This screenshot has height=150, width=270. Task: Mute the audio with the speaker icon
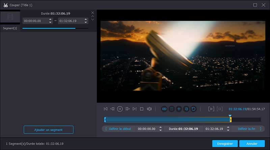tap(149, 109)
